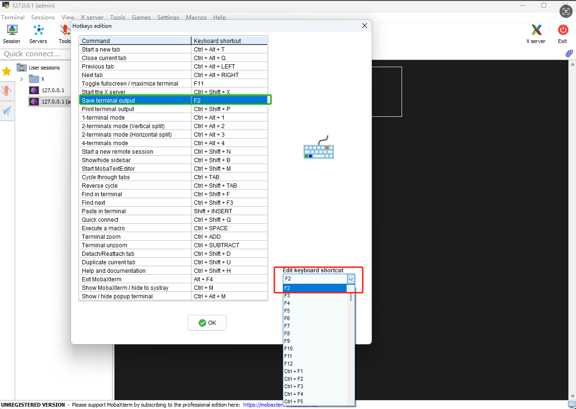Select the "Quick connect" command row
The height and width of the screenshot is (409, 576).
point(173,219)
